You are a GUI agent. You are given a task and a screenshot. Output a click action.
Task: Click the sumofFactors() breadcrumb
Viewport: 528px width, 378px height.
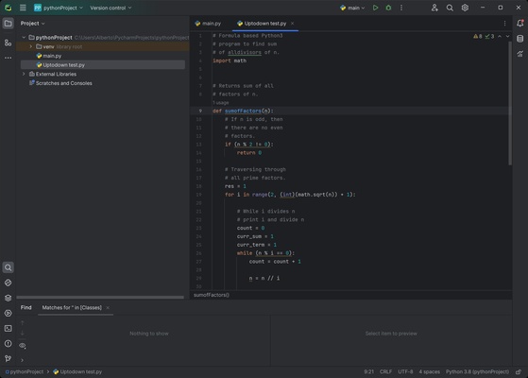(x=212, y=295)
